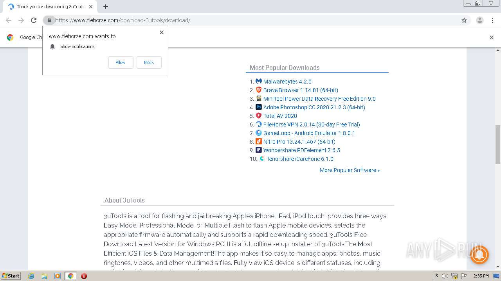Open the Chrome profile avatar

[x=479, y=20]
